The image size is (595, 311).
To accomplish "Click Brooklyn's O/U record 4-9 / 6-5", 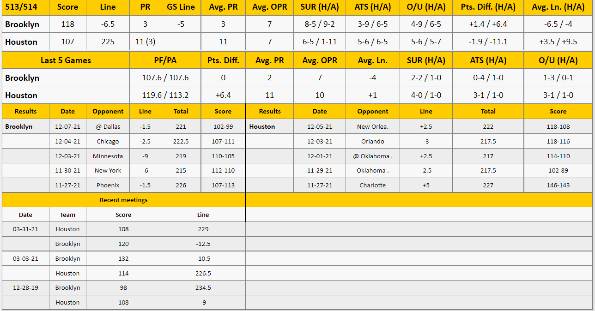I will pos(426,24).
